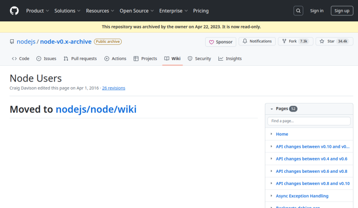Expand the Resources menu
Viewport: 358px width, 208px height.
pos(100,11)
